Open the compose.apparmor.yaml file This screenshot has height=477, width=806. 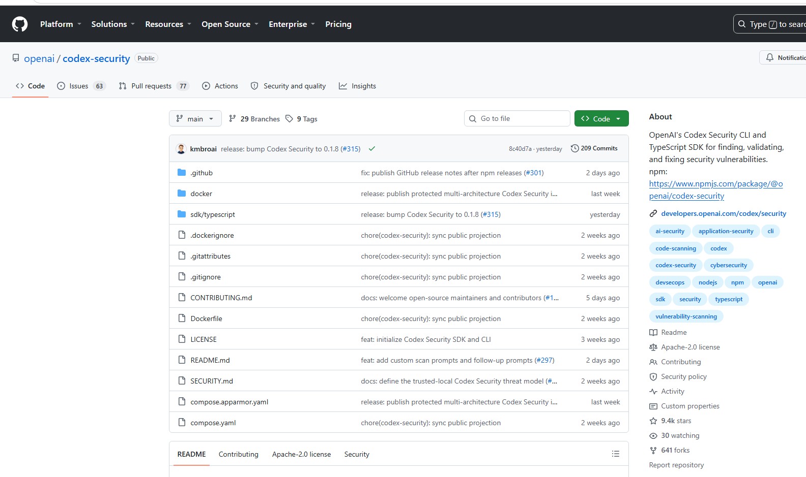229,402
